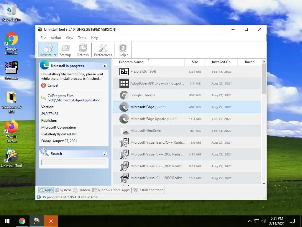Click the Chrome taskbar icon
The image size is (302, 227).
(22, 221)
